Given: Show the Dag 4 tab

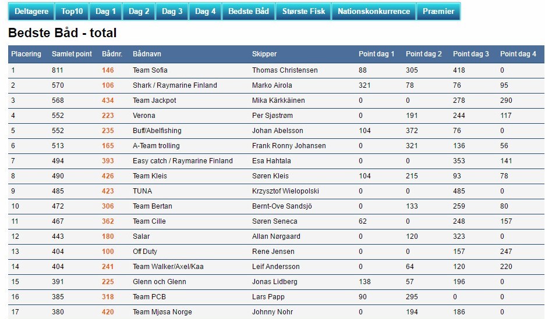Looking at the screenshot, I should [x=205, y=12].
